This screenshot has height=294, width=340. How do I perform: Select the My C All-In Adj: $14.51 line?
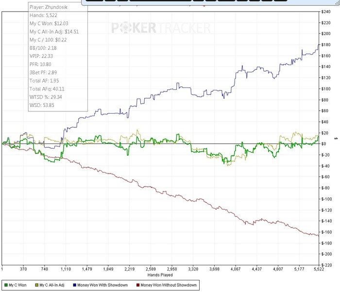tap(54, 32)
